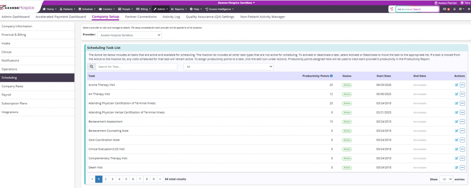The image size is (471, 188).
Task: Edit the Aroma Therapy Visit productivity points
Action: click(x=457, y=85)
